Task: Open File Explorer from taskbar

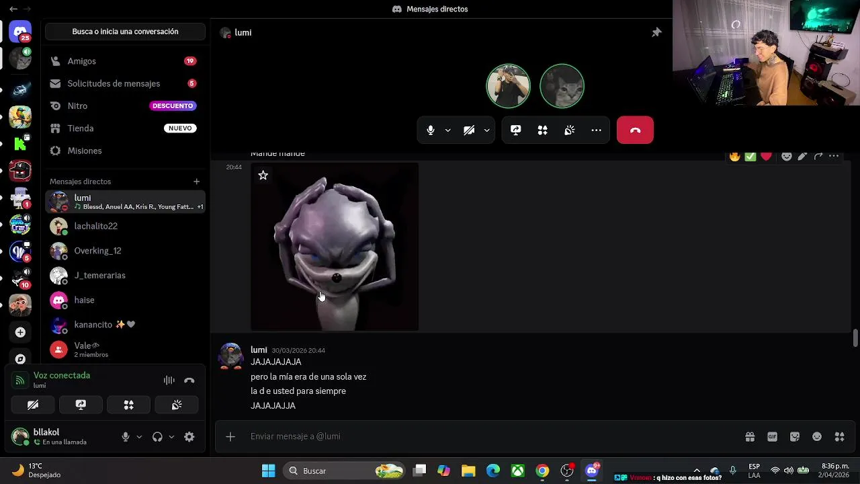Action: click(468, 471)
